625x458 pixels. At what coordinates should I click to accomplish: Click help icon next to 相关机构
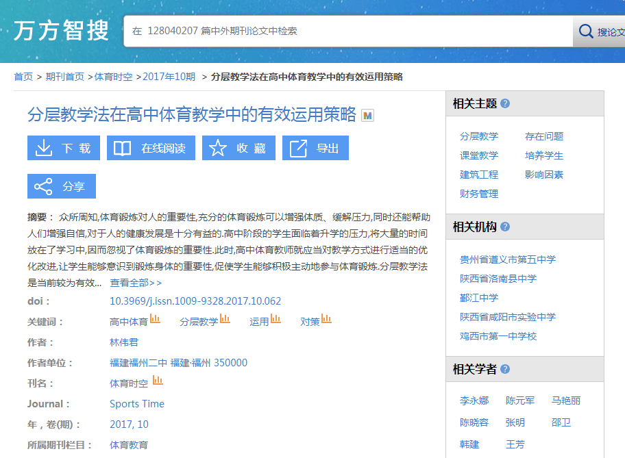pyautogui.click(x=505, y=227)
